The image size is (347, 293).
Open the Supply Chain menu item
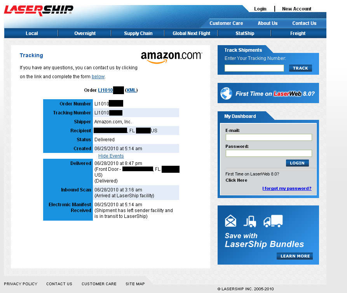[x=138, y=33]
